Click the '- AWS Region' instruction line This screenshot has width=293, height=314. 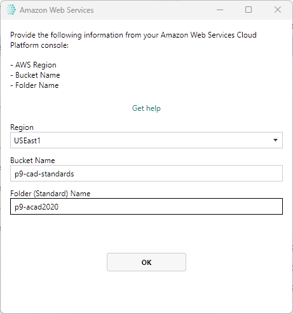[34, 65]
